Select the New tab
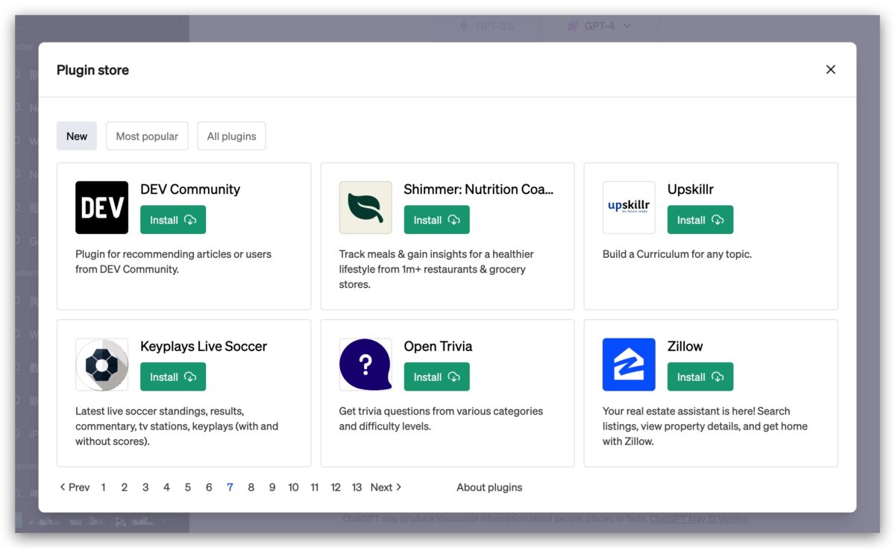This screenshot has width=895, height=548. point(77,136)
